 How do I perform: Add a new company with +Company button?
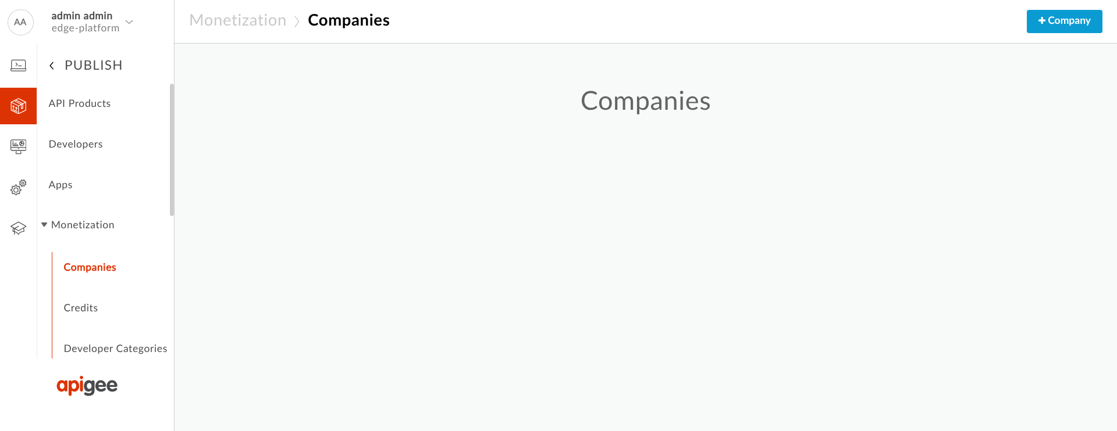1064,21
